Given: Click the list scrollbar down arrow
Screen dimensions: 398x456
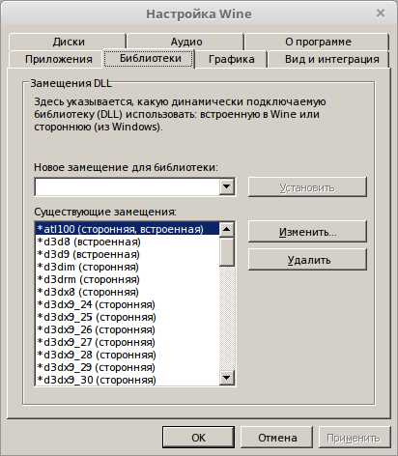Looking at the screenshot, I should (227, 378).
